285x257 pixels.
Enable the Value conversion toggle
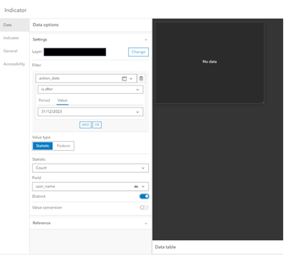pos(144,207)
